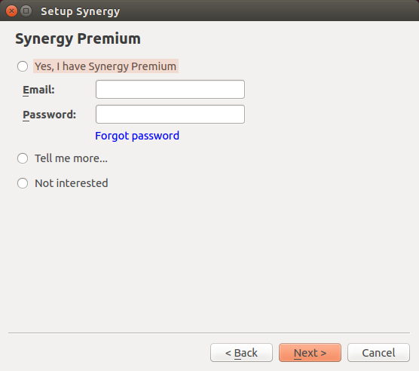Click the "Setup Synergy" title bar text

tap(80, 11)
